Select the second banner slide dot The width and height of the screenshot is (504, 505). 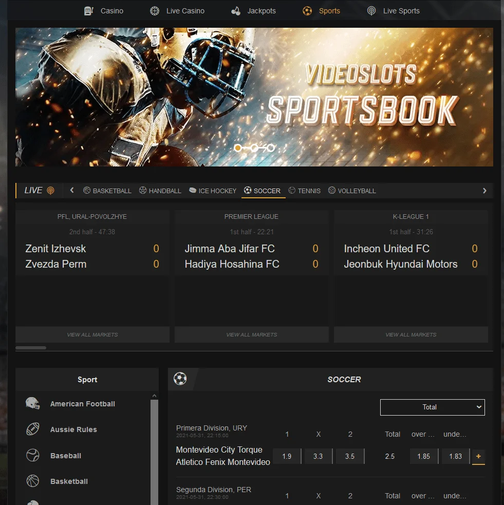pyautogui.click(x=254, y=148)
